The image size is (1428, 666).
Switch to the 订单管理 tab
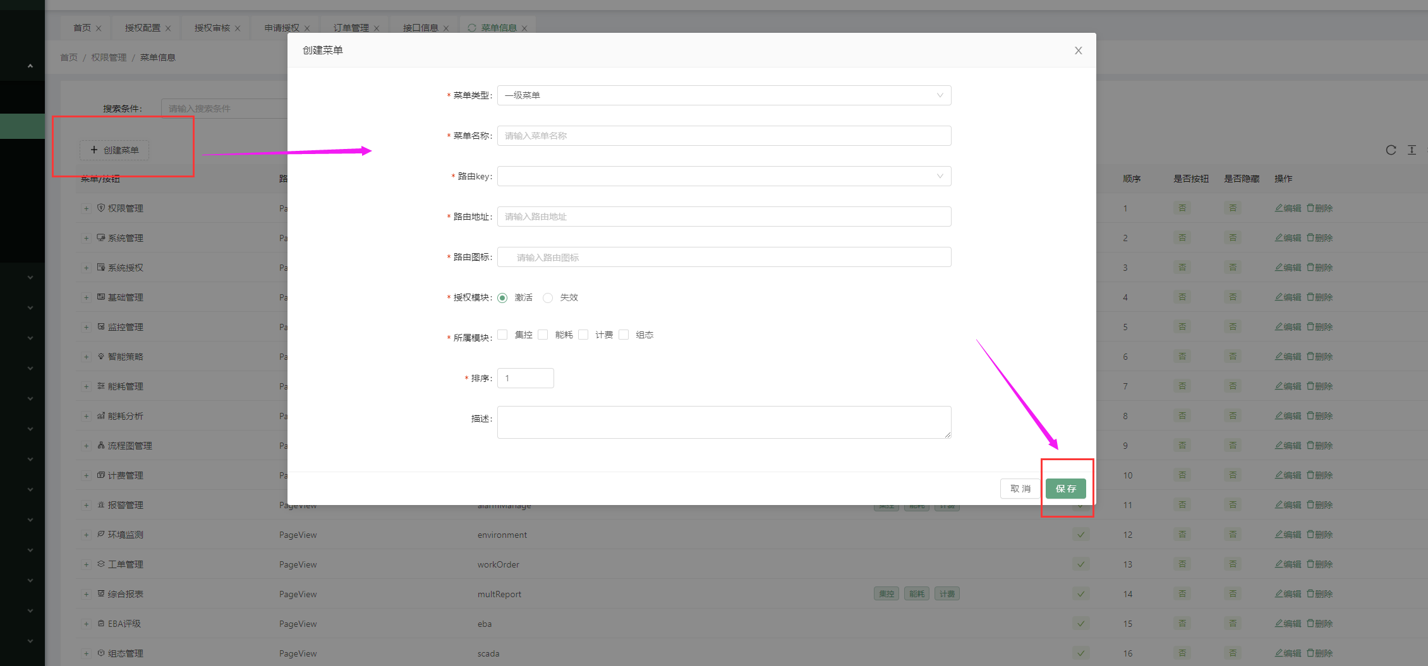click(x=351, y=28)
